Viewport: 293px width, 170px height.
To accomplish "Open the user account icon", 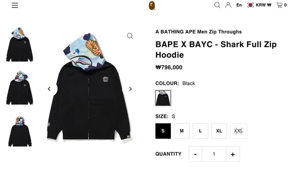I will [228, 5].
